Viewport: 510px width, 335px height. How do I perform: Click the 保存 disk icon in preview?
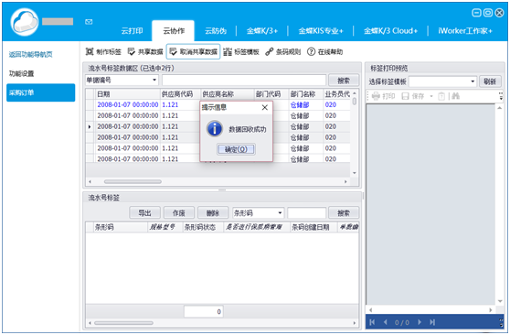coord(405,96)
